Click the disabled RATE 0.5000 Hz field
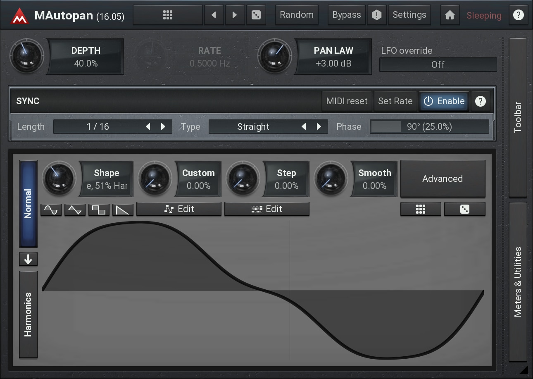The width and height of the screenshot is (533, 379). [209, 57]
